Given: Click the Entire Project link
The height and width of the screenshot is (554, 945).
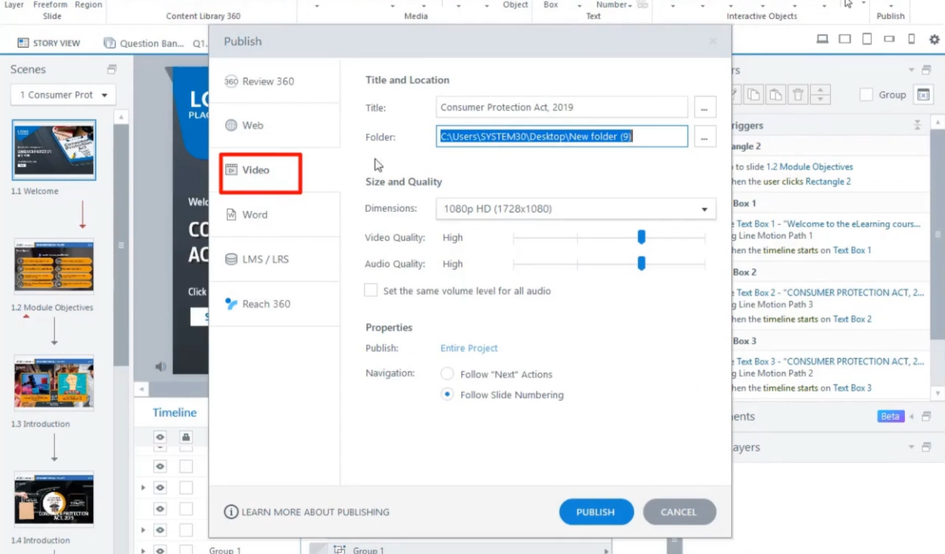Looking at the screenshot, I should click(x=469, y=348).
